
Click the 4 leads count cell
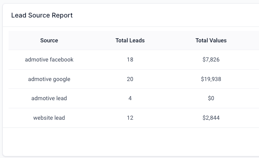point(130,98)
